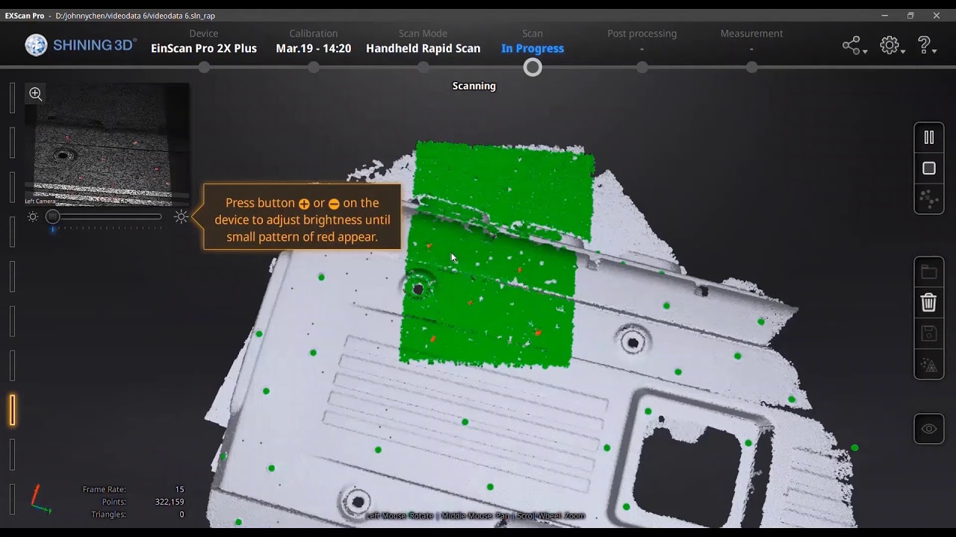Adjust the camera brightness slider handle

click(52, 217)
